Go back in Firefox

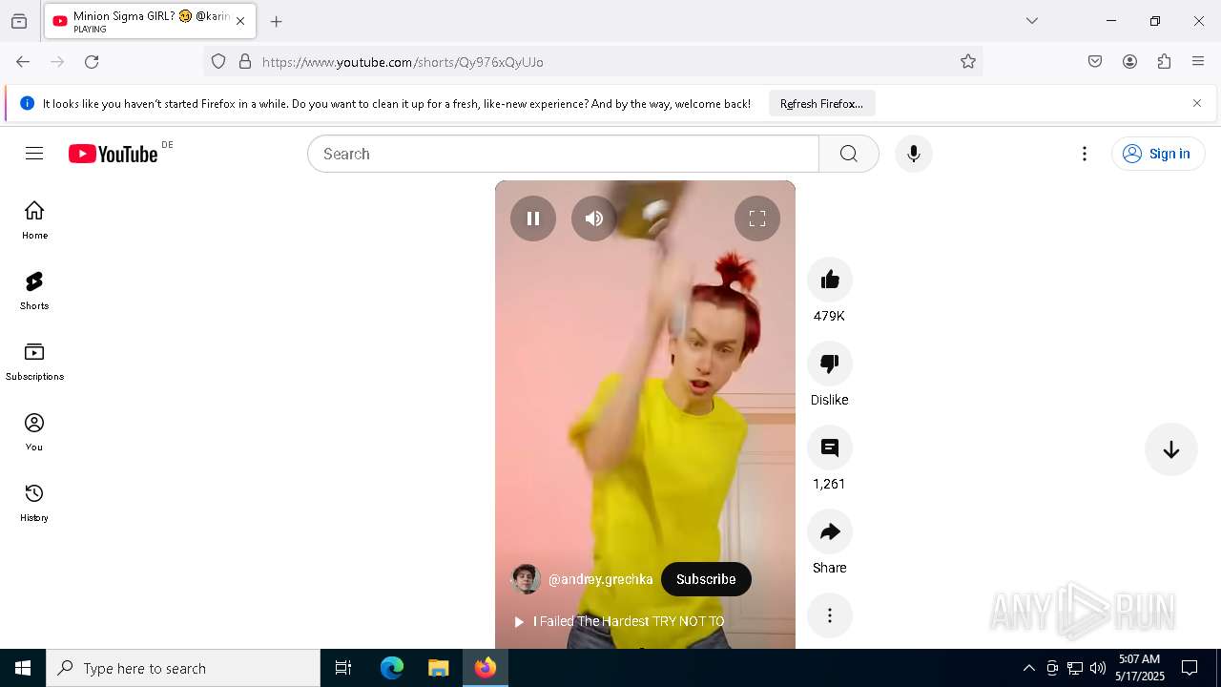23,62
